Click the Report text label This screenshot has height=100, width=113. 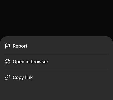(x=20, y=46)
